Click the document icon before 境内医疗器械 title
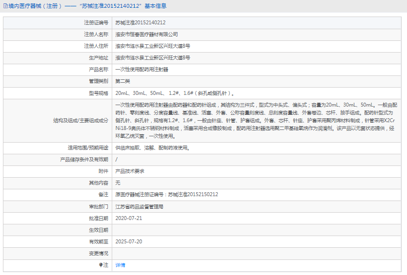The image size is (407, 275). click(x=5, y=6)
